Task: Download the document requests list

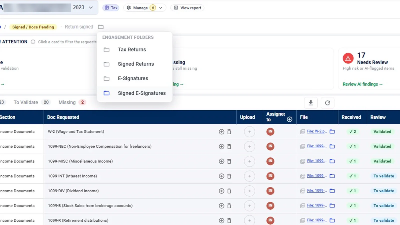Action: point(311,103)
